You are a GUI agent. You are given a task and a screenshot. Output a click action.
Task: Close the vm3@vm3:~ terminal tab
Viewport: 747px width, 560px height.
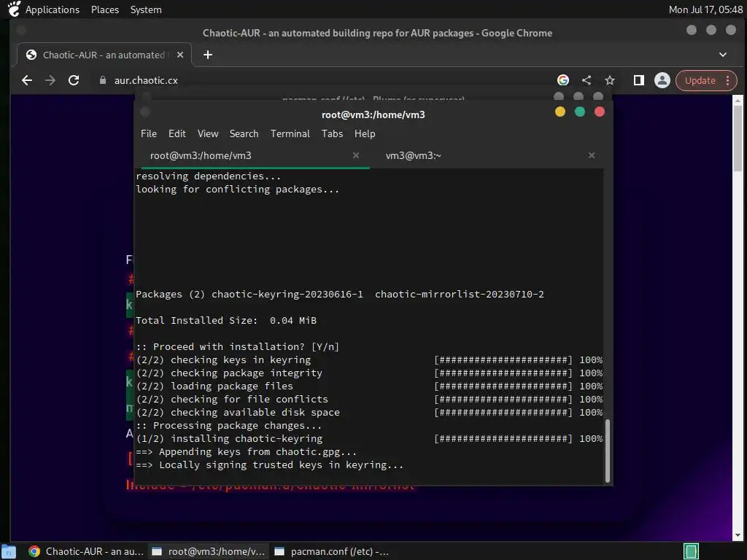click(591, 155)
